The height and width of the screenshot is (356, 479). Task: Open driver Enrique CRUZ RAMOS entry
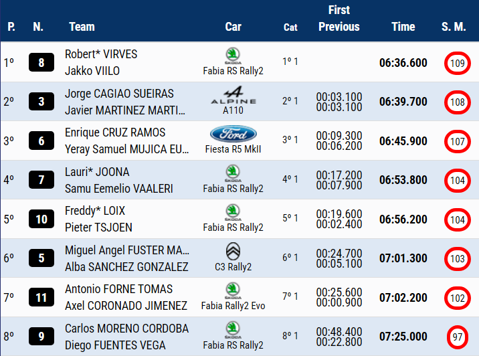(115, 132)
